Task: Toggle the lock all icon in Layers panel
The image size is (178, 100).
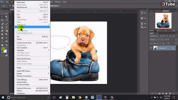Action: pyautogui.click(x=163, y=43)
